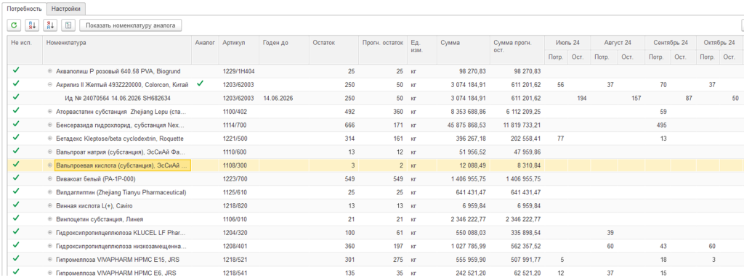
Task: Toggle Не исп. checkmark for Вилдаглиптин row
Action: tap(16, 192)
